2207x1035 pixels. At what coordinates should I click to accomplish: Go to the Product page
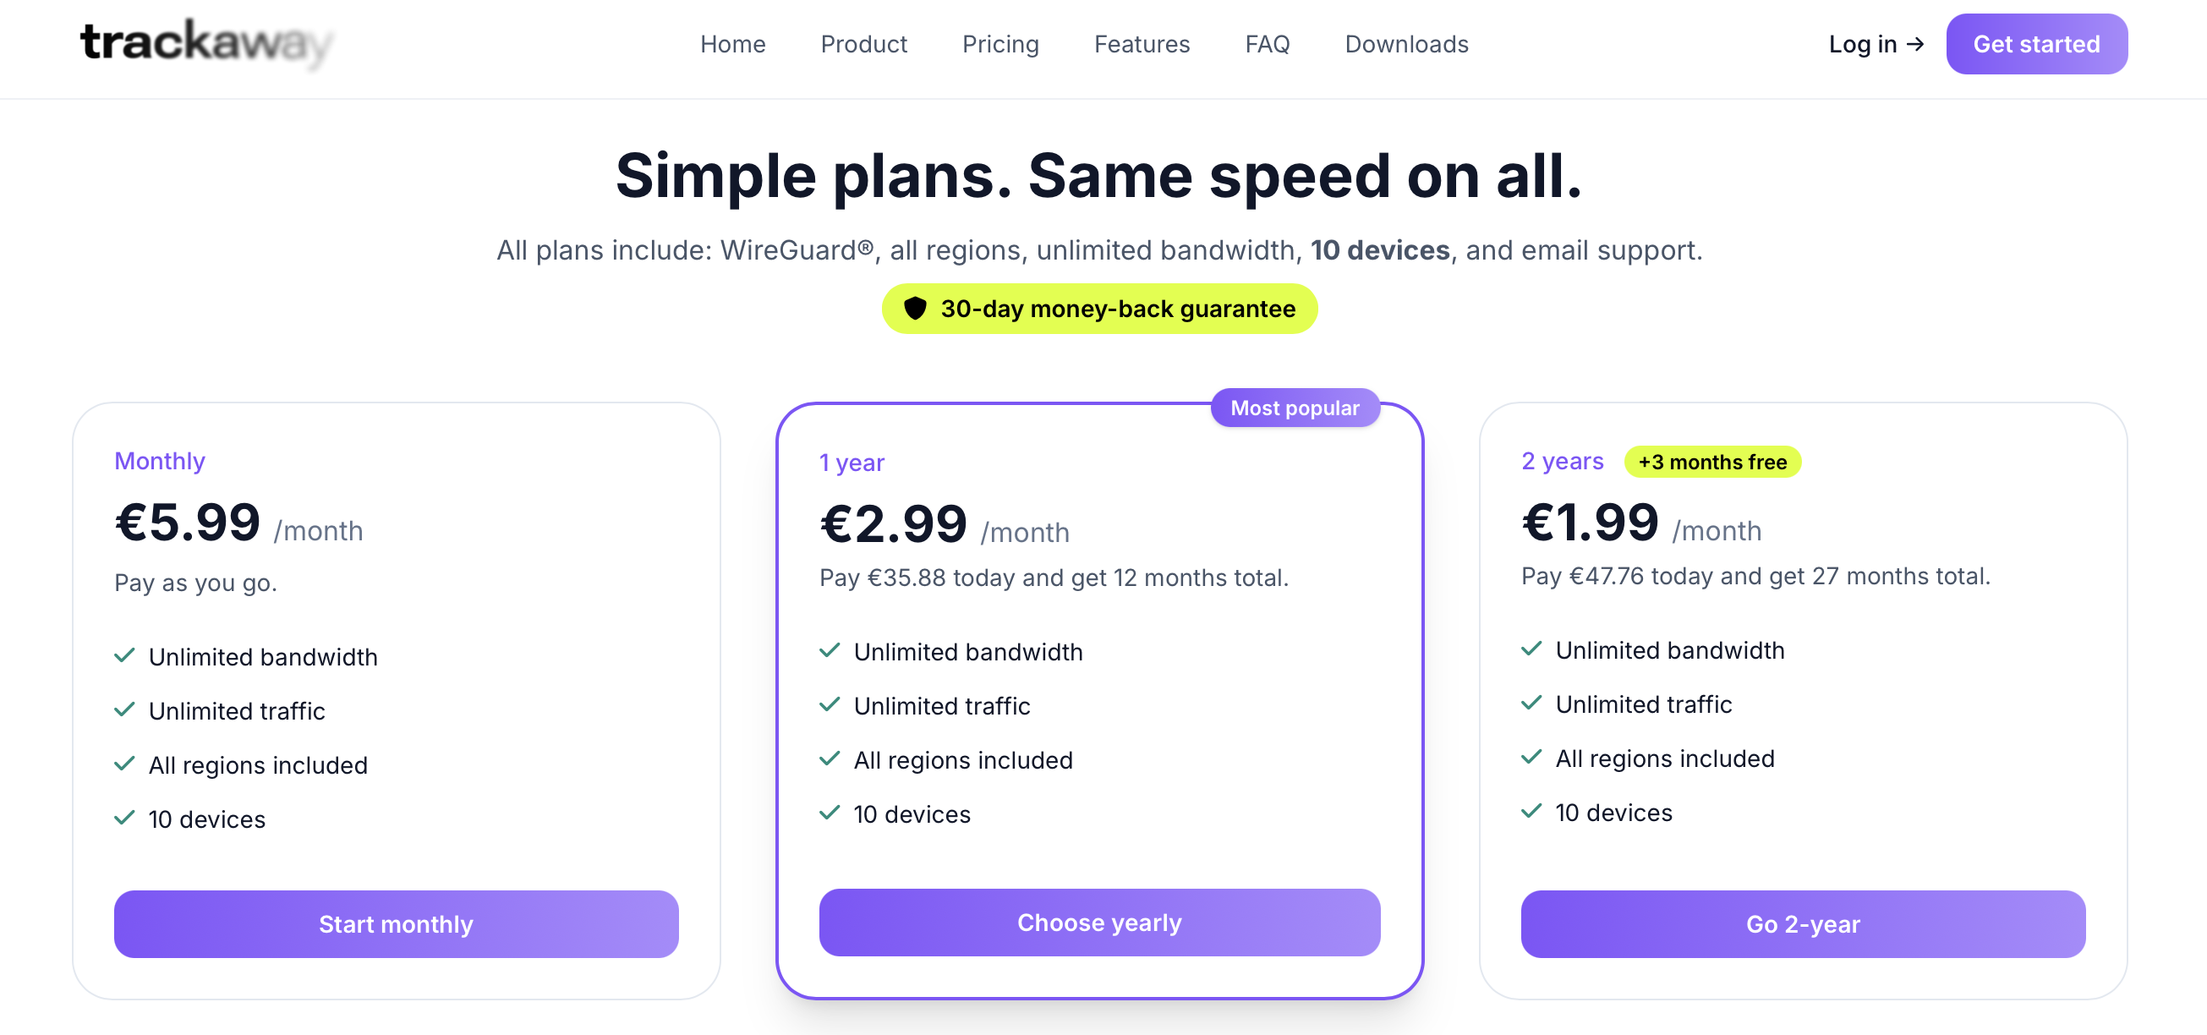pyautogui.click(x=863, y=44)
